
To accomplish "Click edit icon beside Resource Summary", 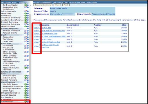I will point(25,24).
